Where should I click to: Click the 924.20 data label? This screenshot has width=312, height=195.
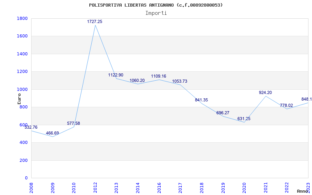(x=265, y=92)
